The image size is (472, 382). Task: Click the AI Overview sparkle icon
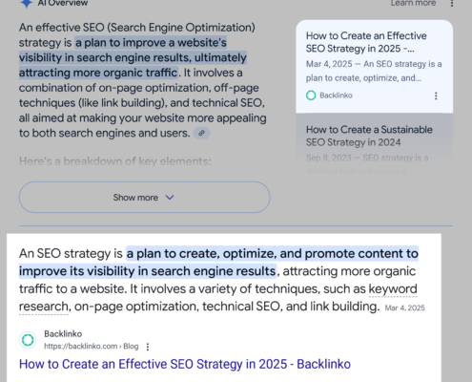click(x=26, y=3)
